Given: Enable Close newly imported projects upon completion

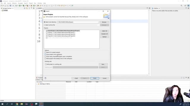Looking at the screenshot, I should [x=45, y=57].
